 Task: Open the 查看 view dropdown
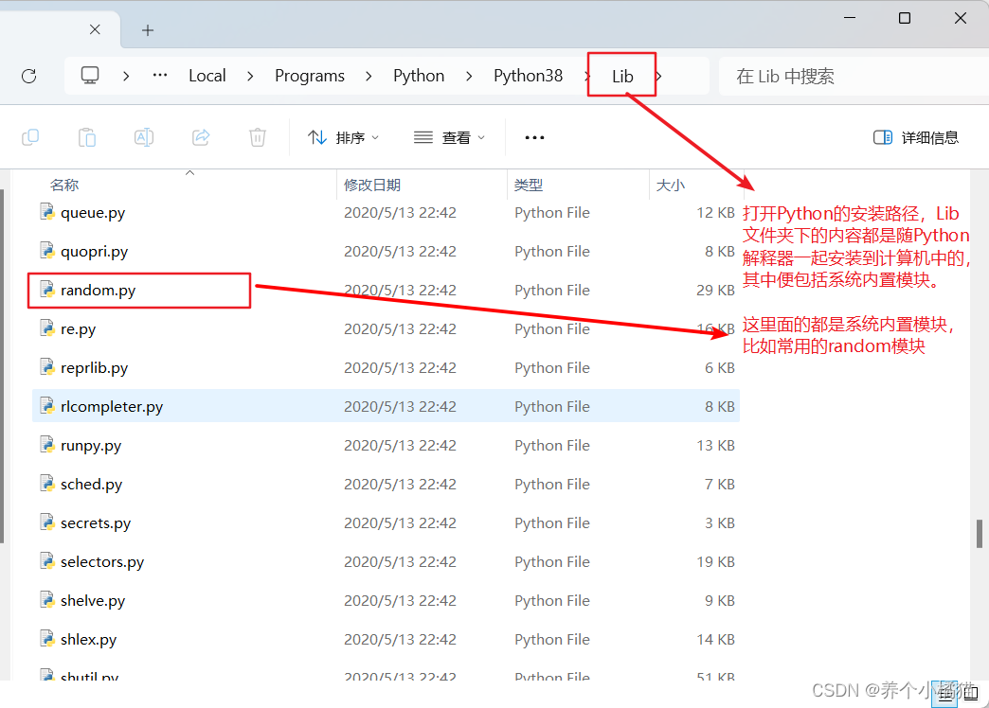[x=450, y=137]
